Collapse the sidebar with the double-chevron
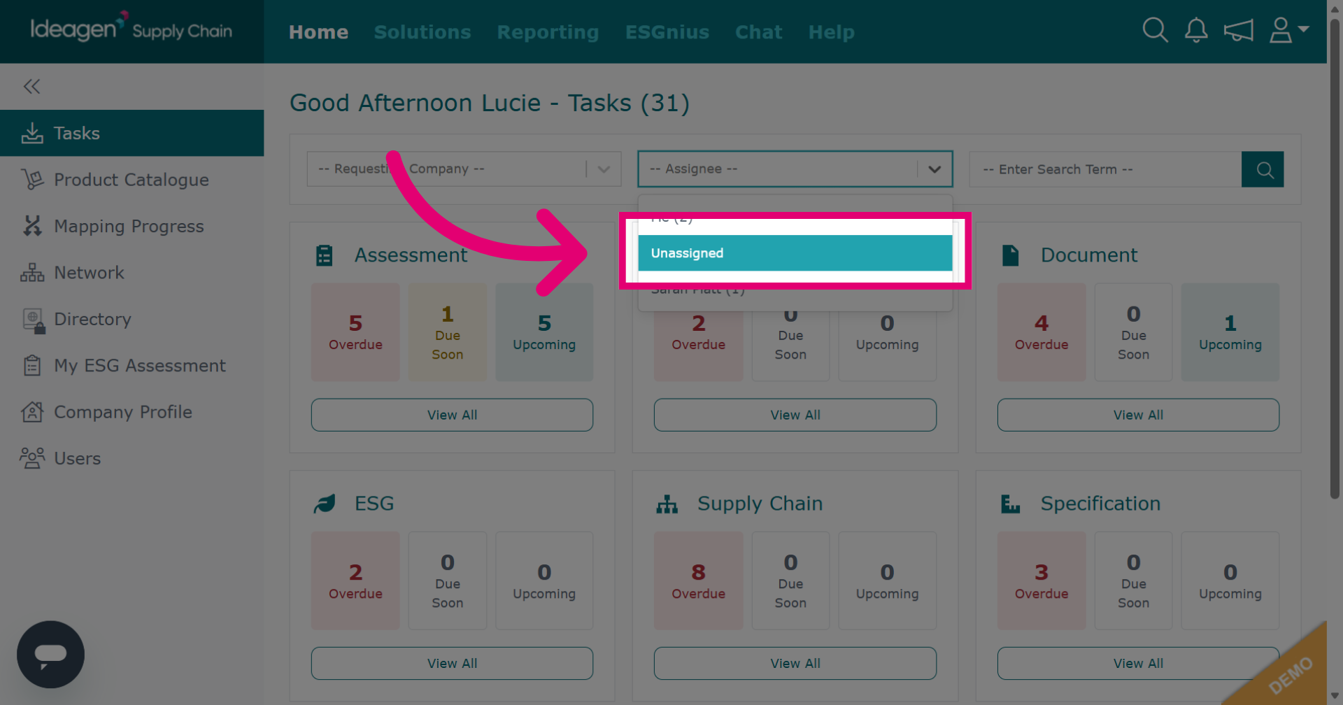Screen dimensions: 1343x705 coord(31,86)
